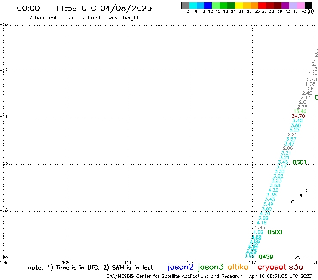The width and height of the screenshot is (318, 280).
Task: Select the subtitle '12 hour collection of altimeter wave heights'
Action: point(83,18)
